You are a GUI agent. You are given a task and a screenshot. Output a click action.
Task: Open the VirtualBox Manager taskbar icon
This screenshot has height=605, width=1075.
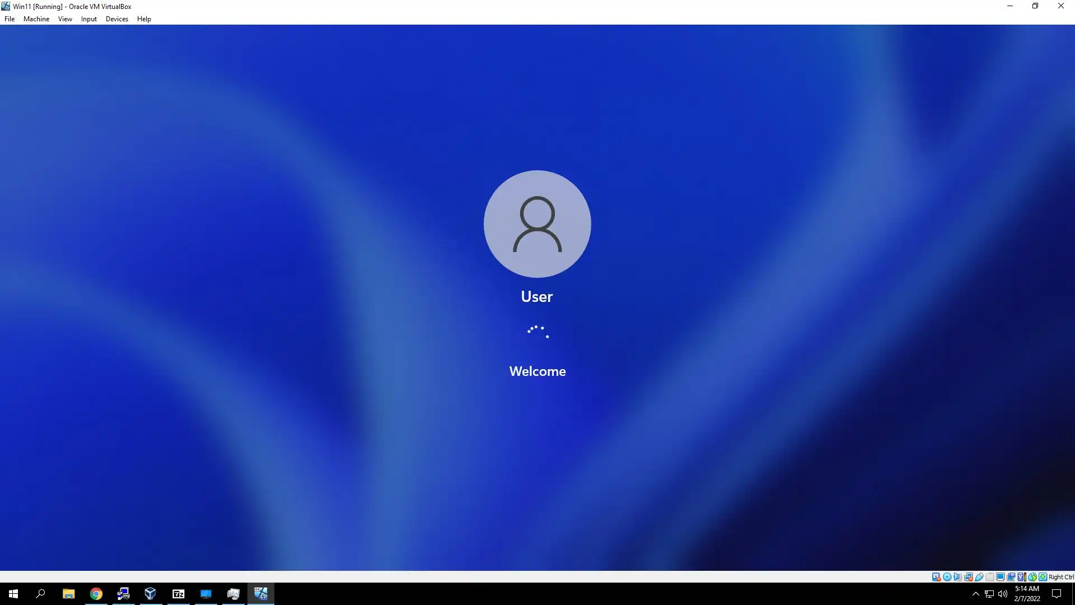[x=150, y=594]
